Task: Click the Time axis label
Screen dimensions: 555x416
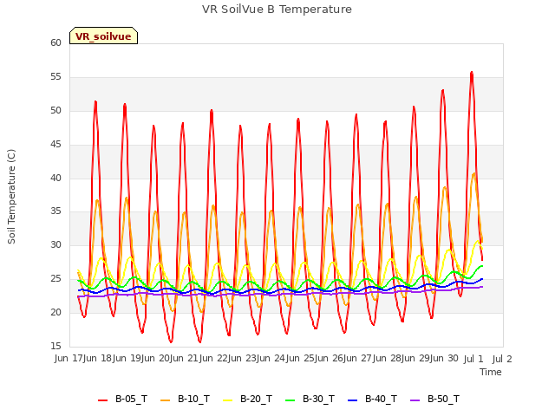Action: [491, 372]
